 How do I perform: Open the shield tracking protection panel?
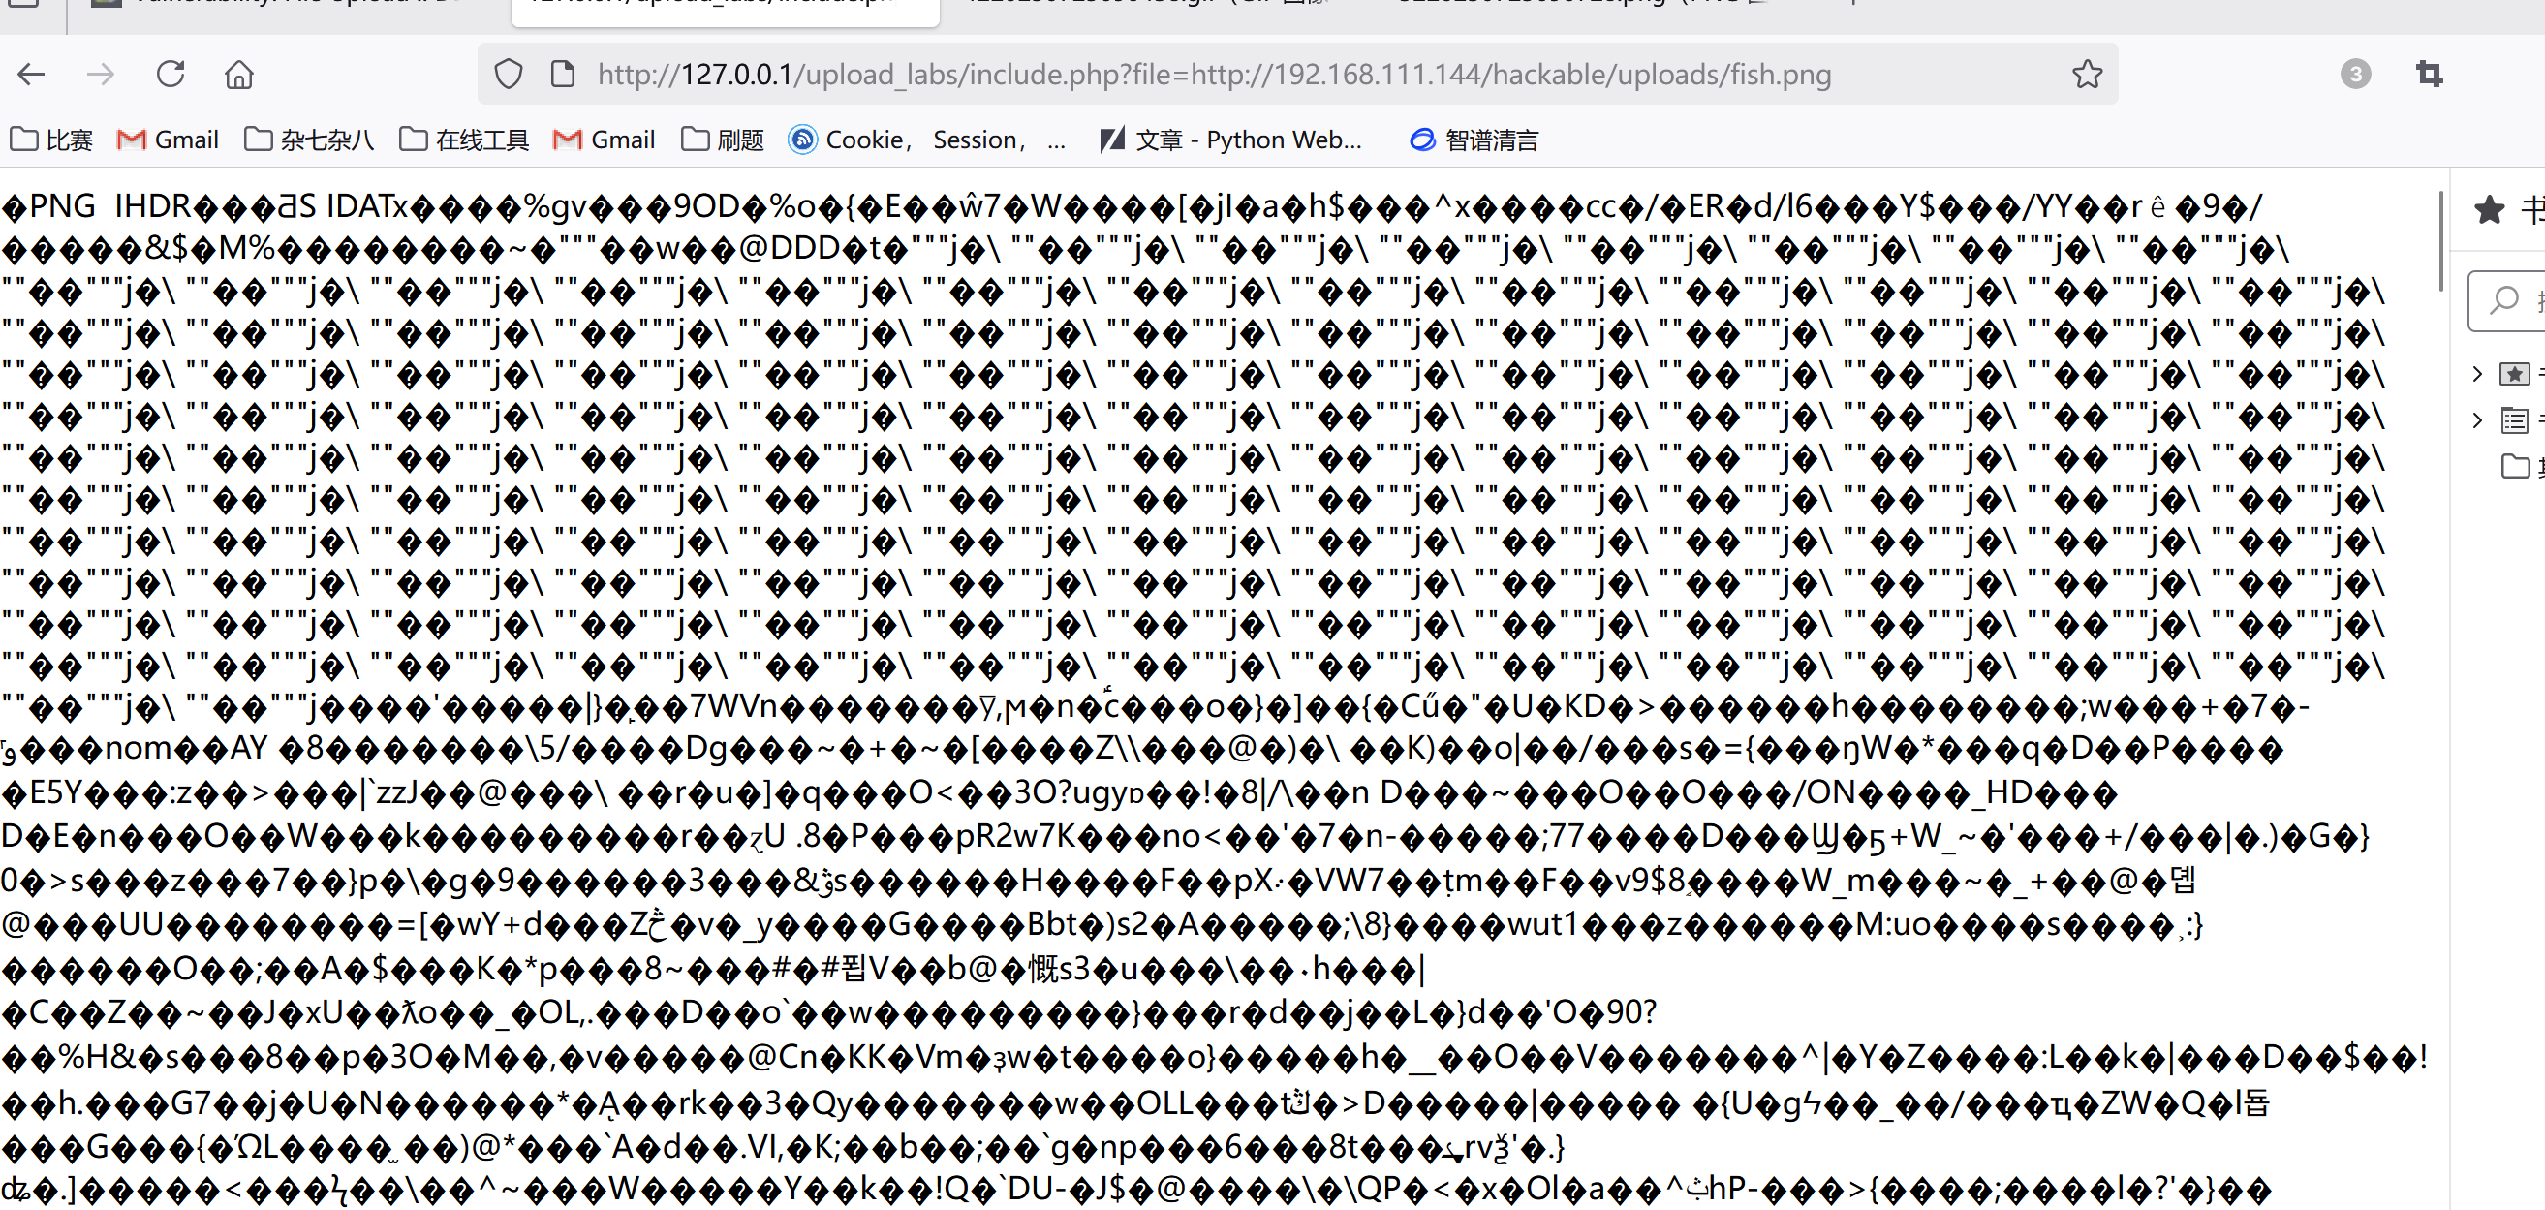tap(509, 74)
